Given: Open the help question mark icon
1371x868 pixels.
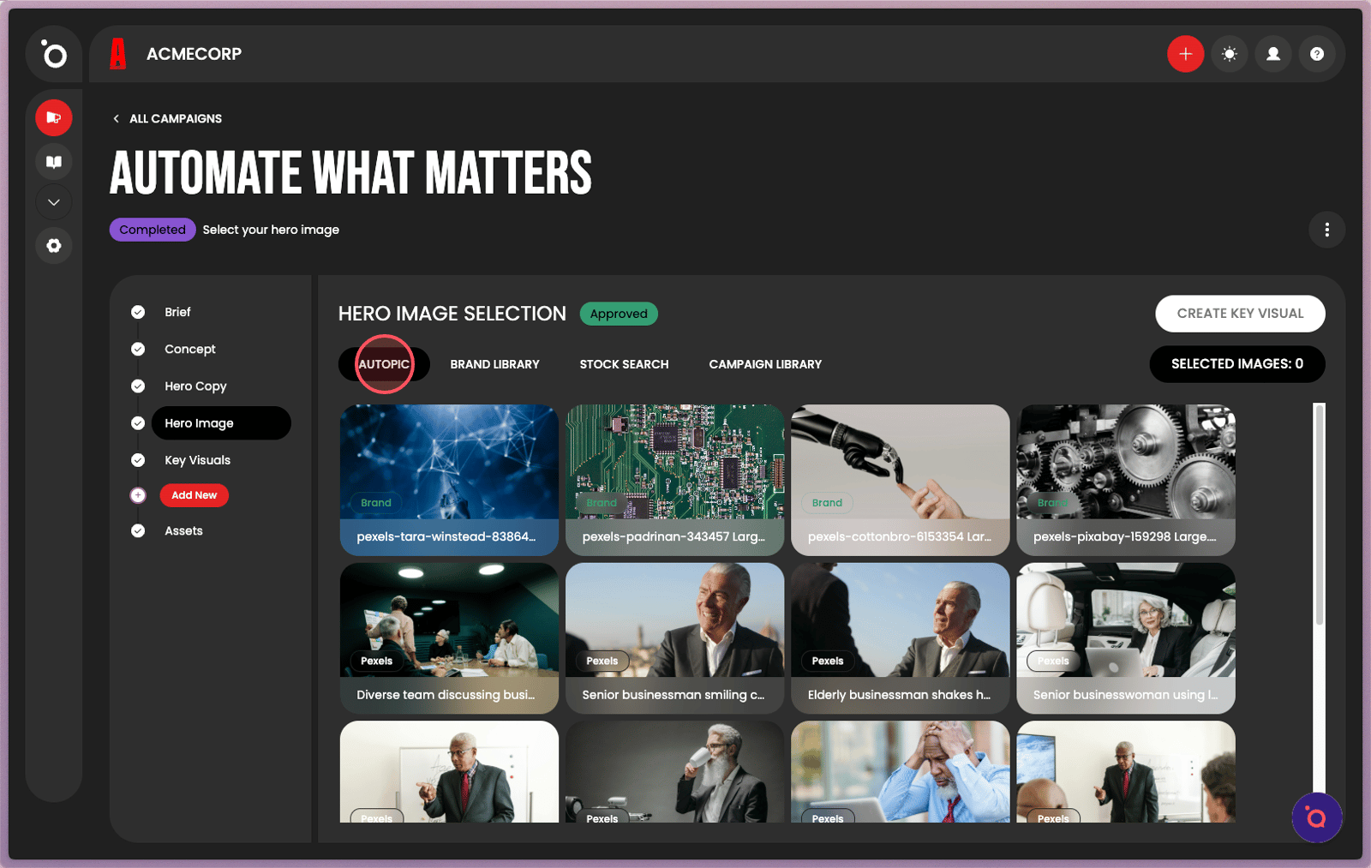Looking at the screenshot, I should click(x=1317, y=54).
